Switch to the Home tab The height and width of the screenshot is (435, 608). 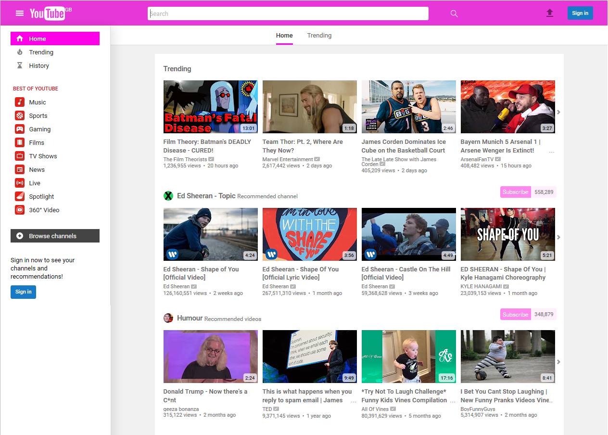284,36
